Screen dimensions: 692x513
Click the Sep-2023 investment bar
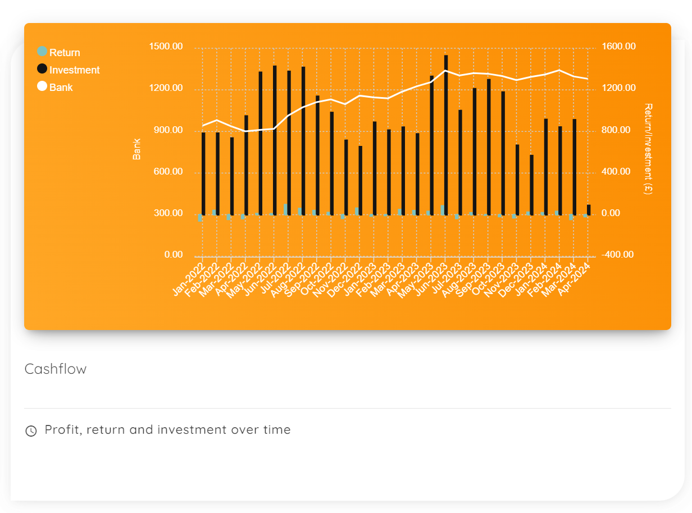(x=489, y=146)
